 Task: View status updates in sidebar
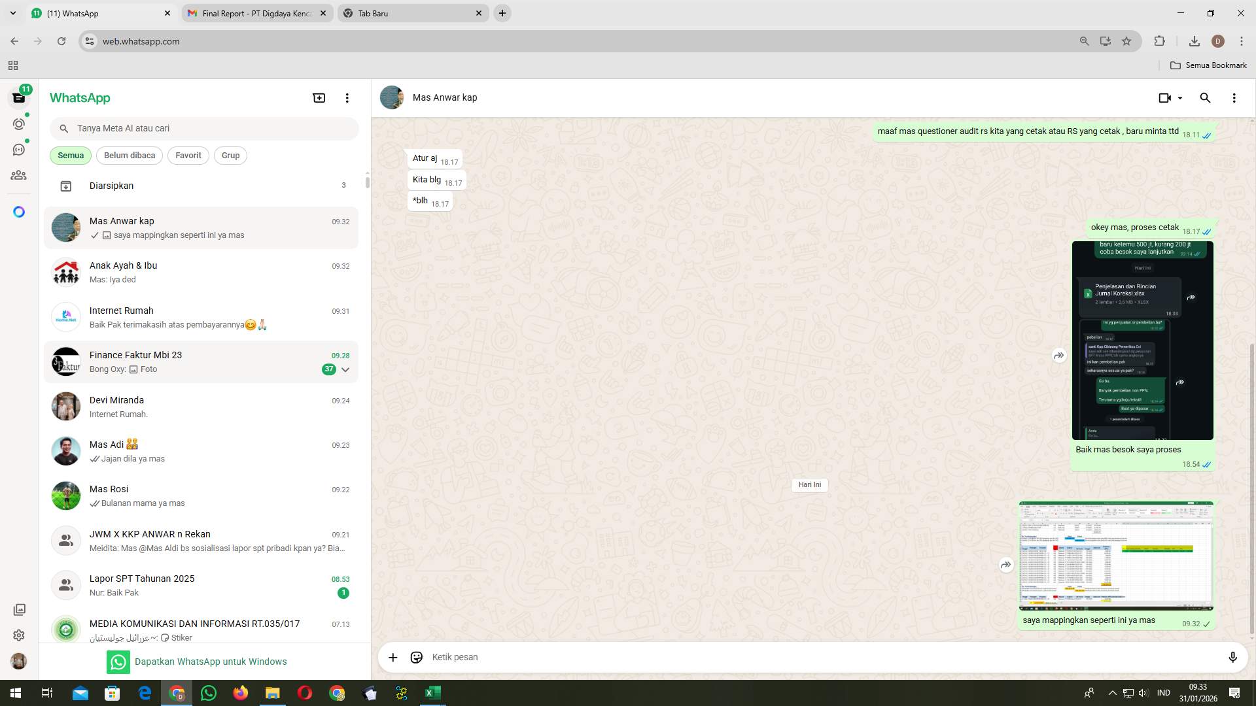click(19, 123)
